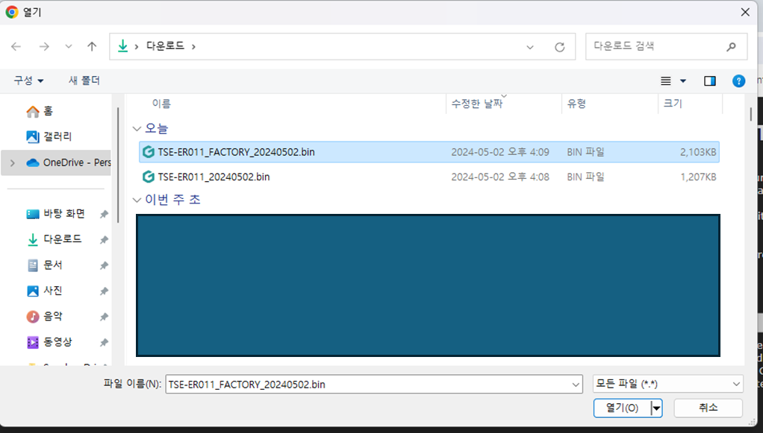Click the 열기(O) button
Screen dimensions: 763x433
[622, 408]
